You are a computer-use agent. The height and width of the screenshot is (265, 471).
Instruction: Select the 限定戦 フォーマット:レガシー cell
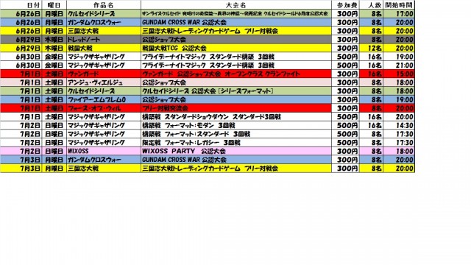click(236, 142)
